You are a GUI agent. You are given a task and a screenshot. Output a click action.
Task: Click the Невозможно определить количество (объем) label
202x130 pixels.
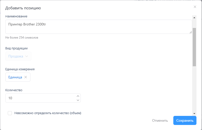48,113
